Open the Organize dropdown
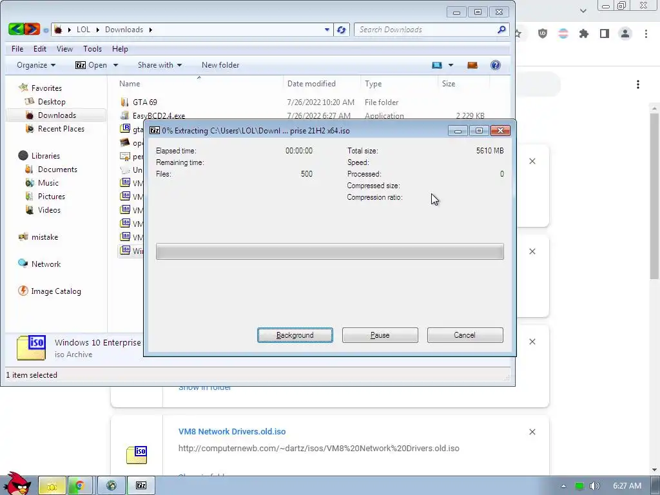 pos(36,65)
